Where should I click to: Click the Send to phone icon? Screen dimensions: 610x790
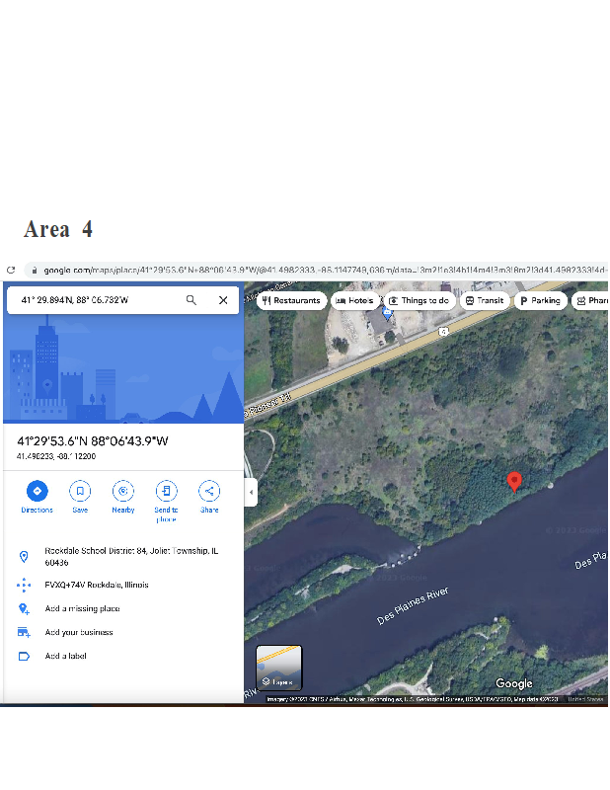(166, 491)
